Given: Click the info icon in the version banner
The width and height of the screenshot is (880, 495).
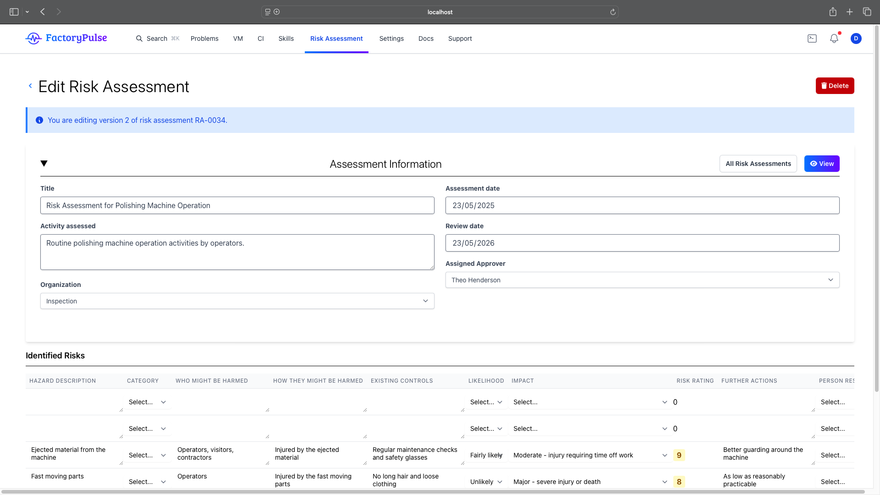Looking at the screenshot, I should (x=39, y=120).
